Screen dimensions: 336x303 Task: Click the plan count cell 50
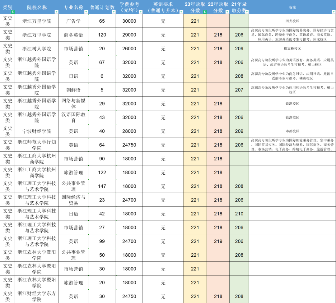tap(102, 255)
